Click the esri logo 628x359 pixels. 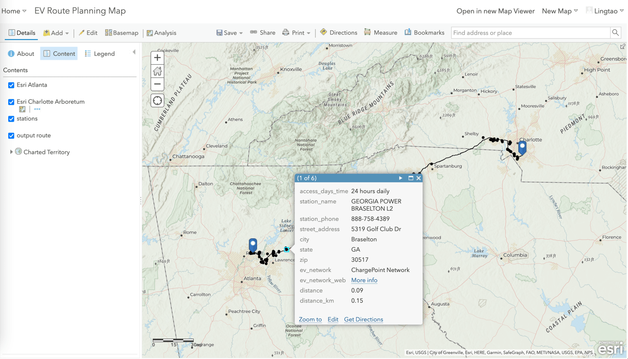pos(610,348)
